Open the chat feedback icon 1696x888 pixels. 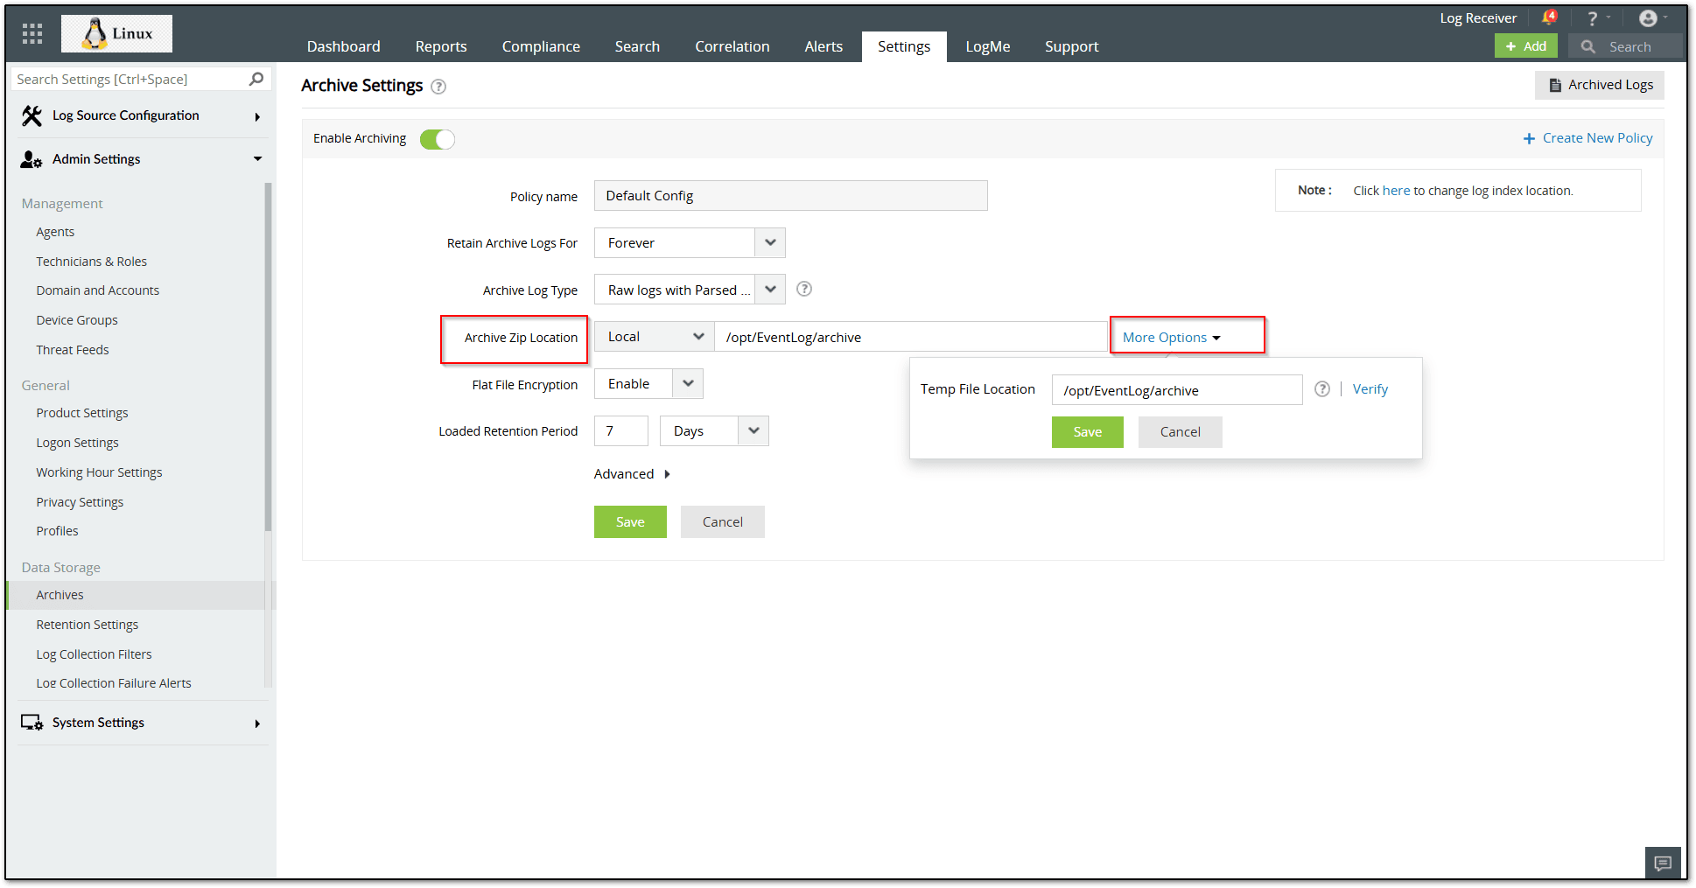pos(1663,864)
